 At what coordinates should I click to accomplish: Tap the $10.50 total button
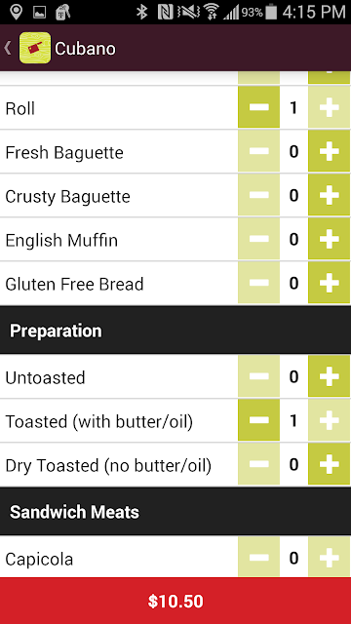(x=175, y=601)
